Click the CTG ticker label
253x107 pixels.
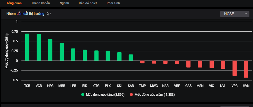coord(96,86)
